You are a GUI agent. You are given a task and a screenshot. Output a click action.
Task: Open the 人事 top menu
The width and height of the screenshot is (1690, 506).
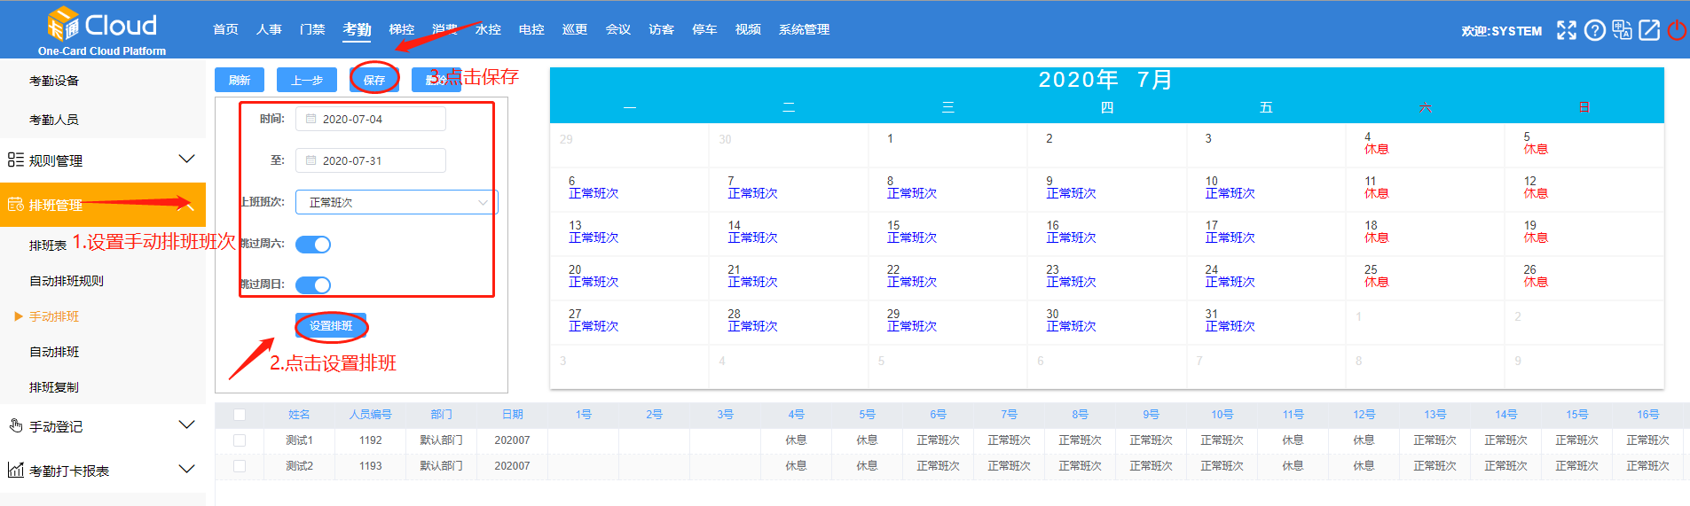pos(269,30)
